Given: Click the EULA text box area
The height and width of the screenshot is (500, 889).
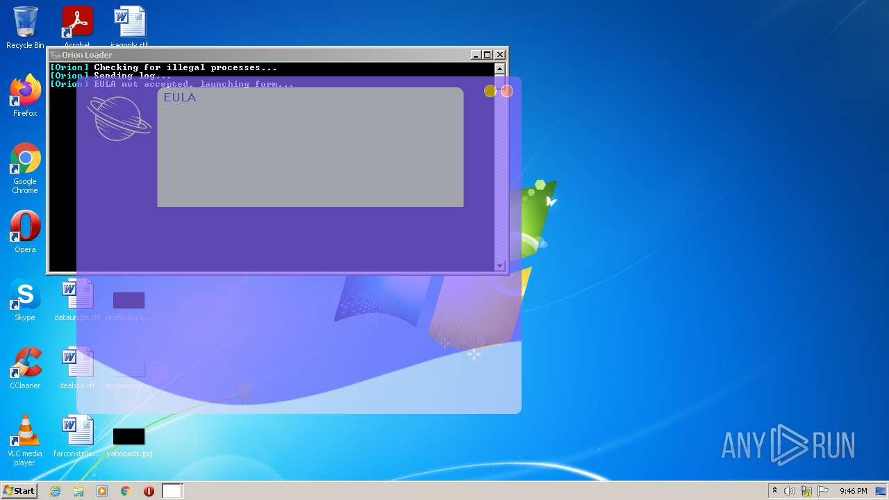Looking at the screenshot, I should click(x=310, y=147).
